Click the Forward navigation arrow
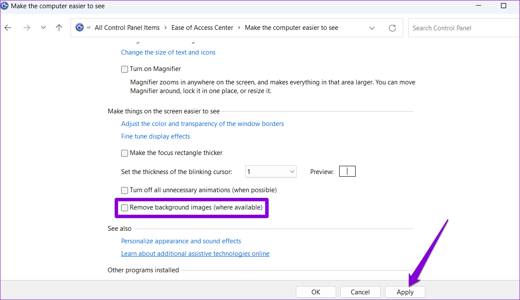This screenshot has width=520, height=300. point(27,28)
